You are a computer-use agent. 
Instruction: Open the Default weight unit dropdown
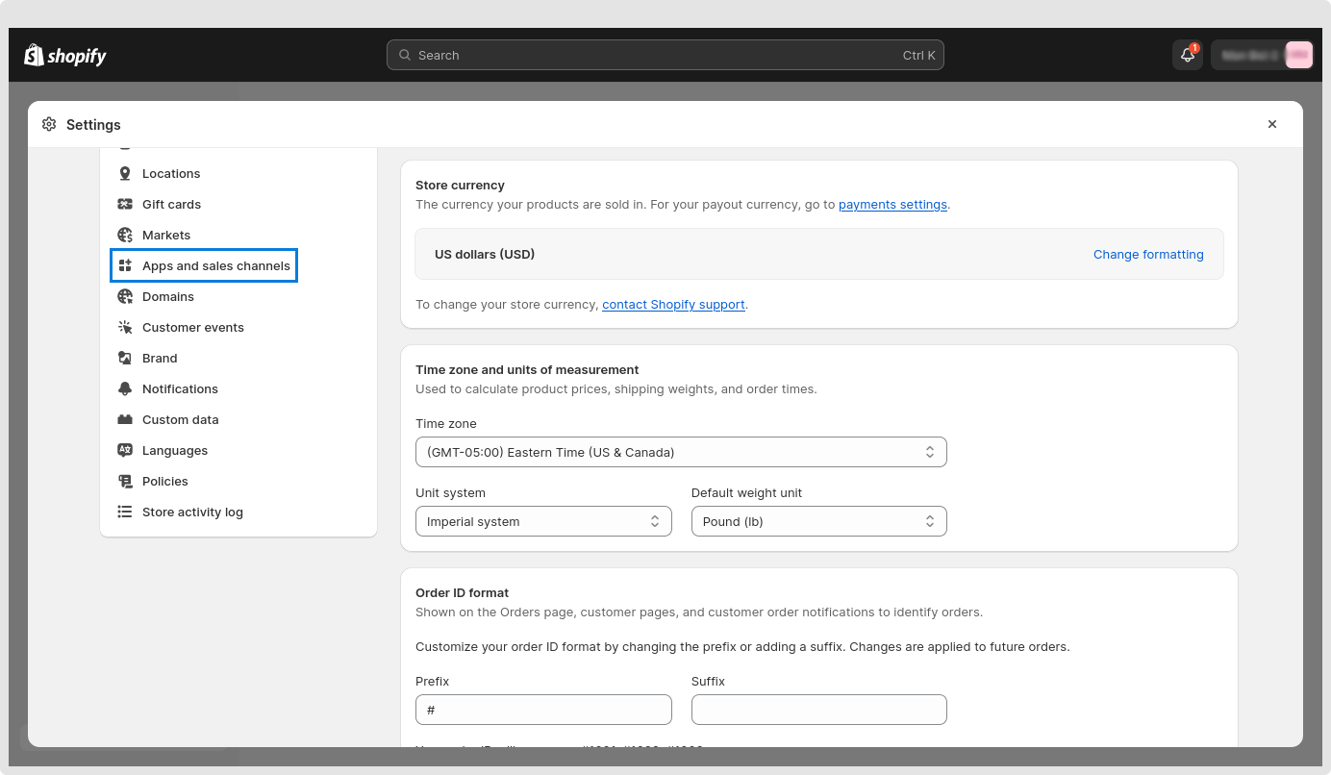819,521
